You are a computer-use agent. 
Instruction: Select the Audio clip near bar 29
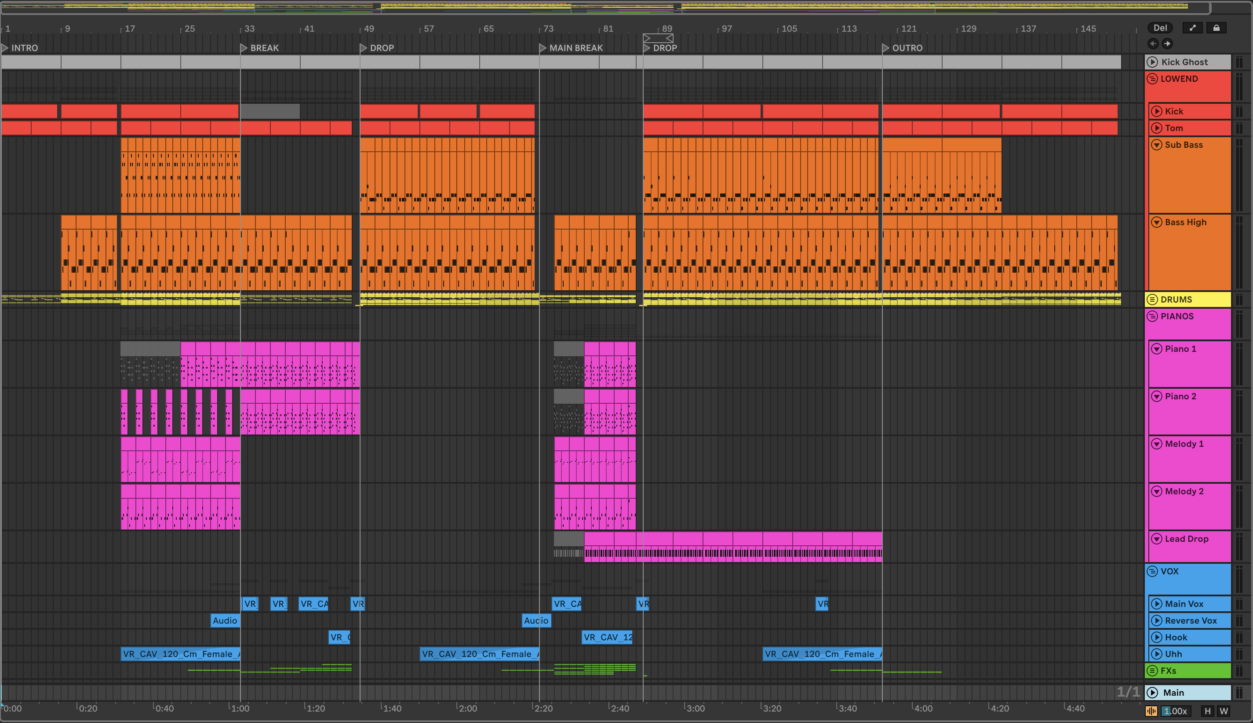coord(226,621)
